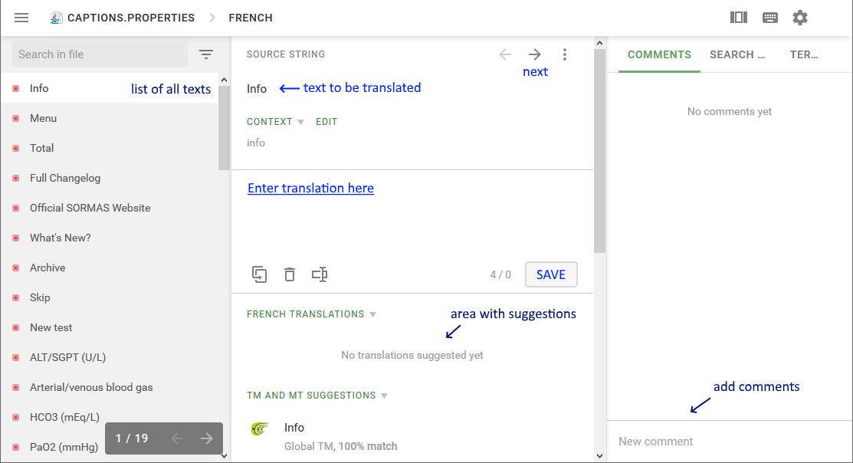Expand the CONTEXT section dropdown
The width and height of the screenshot is (853, 463).
coord(299,121)
